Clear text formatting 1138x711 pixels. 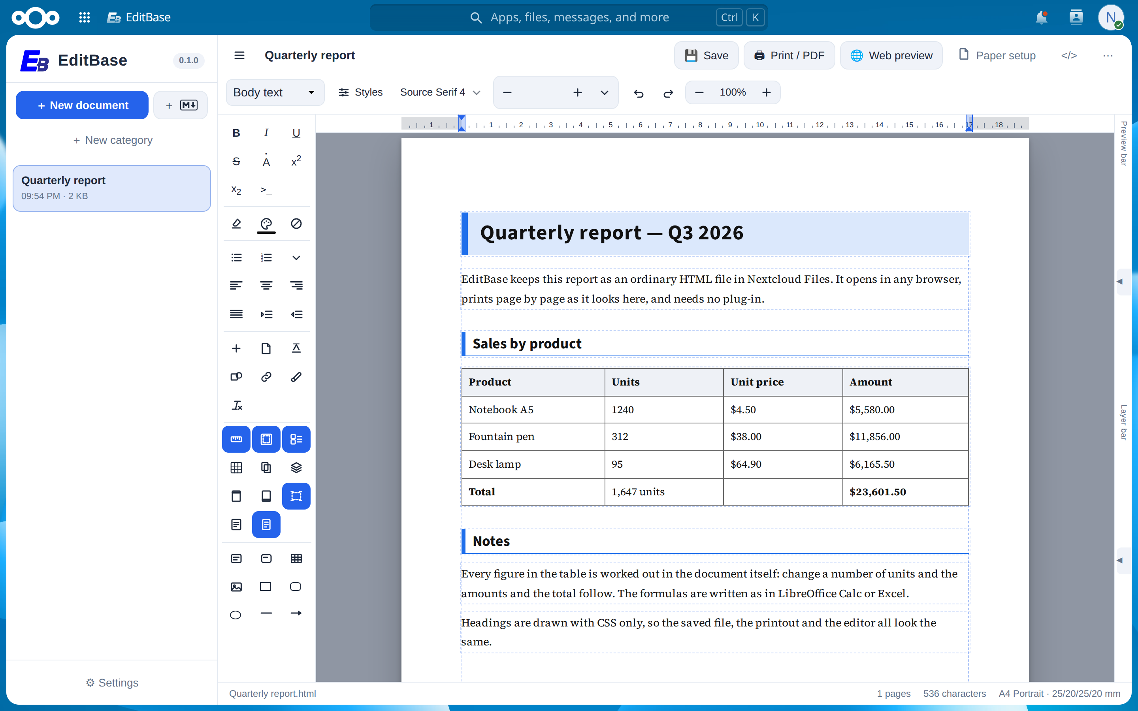[236, 405]
